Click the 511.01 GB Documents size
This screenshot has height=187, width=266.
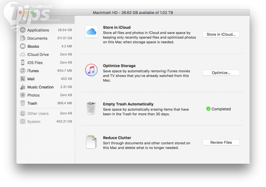(x=65, y=38)
